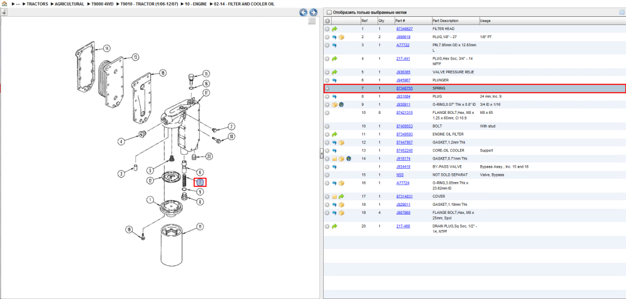
Task: Click the green arrow in ENGINE OIL FILTER row
Action: pyautogui.click(x=334, y=134)
